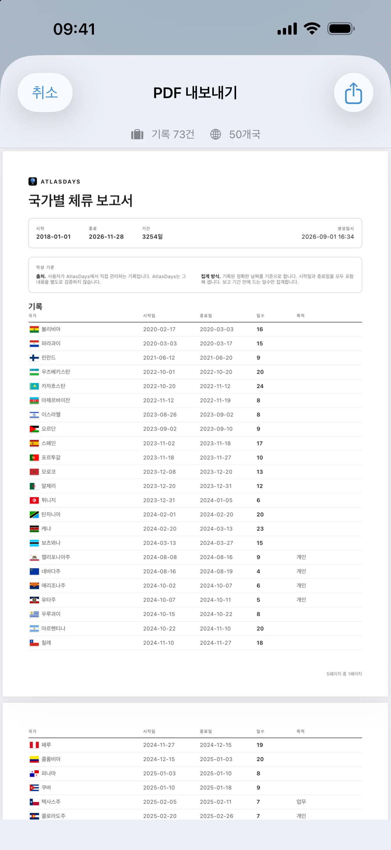391x850 pixels.
Task: Tap the end date 2026-11-28
Action: click(106, 237)
